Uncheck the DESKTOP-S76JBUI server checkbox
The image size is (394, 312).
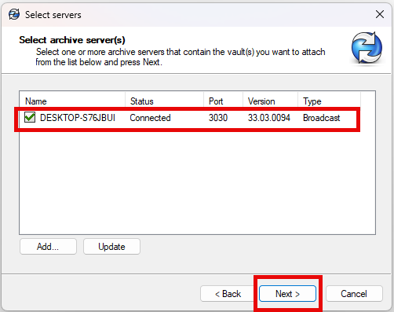pos(30,117)
